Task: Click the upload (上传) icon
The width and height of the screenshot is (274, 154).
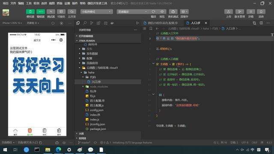Action: coord(229,12)
